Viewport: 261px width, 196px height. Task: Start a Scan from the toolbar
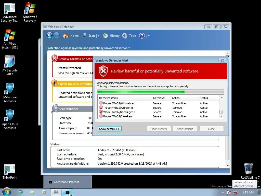click(x=88, y=36)
